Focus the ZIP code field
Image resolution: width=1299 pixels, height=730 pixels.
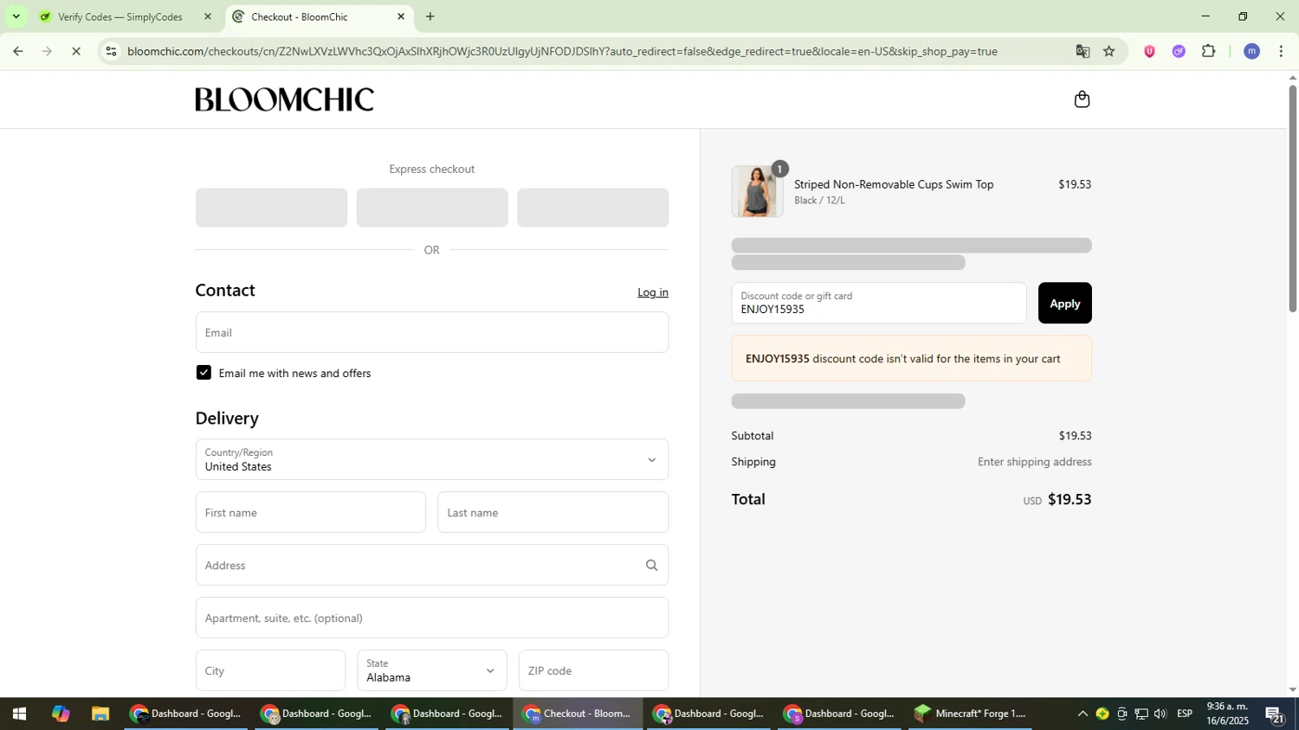point(593,670)
